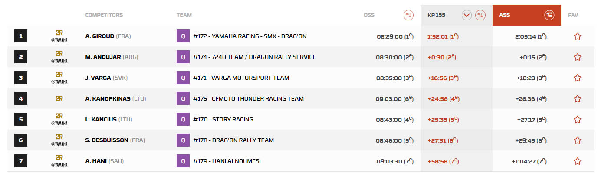598x176 pixels.
Task: Click the DSS column sort icon
Action: pos(408,15)
